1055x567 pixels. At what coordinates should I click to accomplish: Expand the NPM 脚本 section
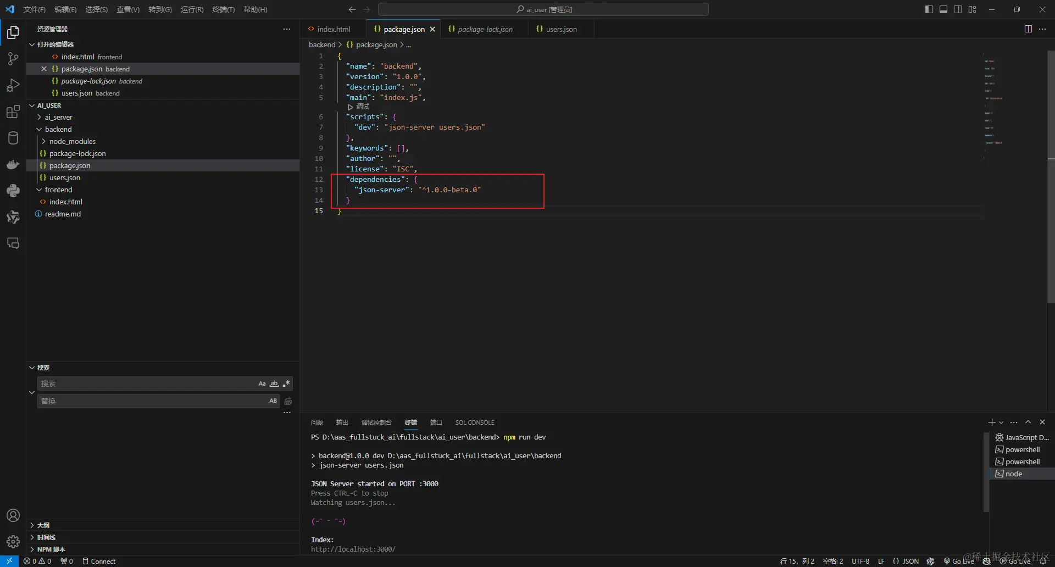click(51, 549)
